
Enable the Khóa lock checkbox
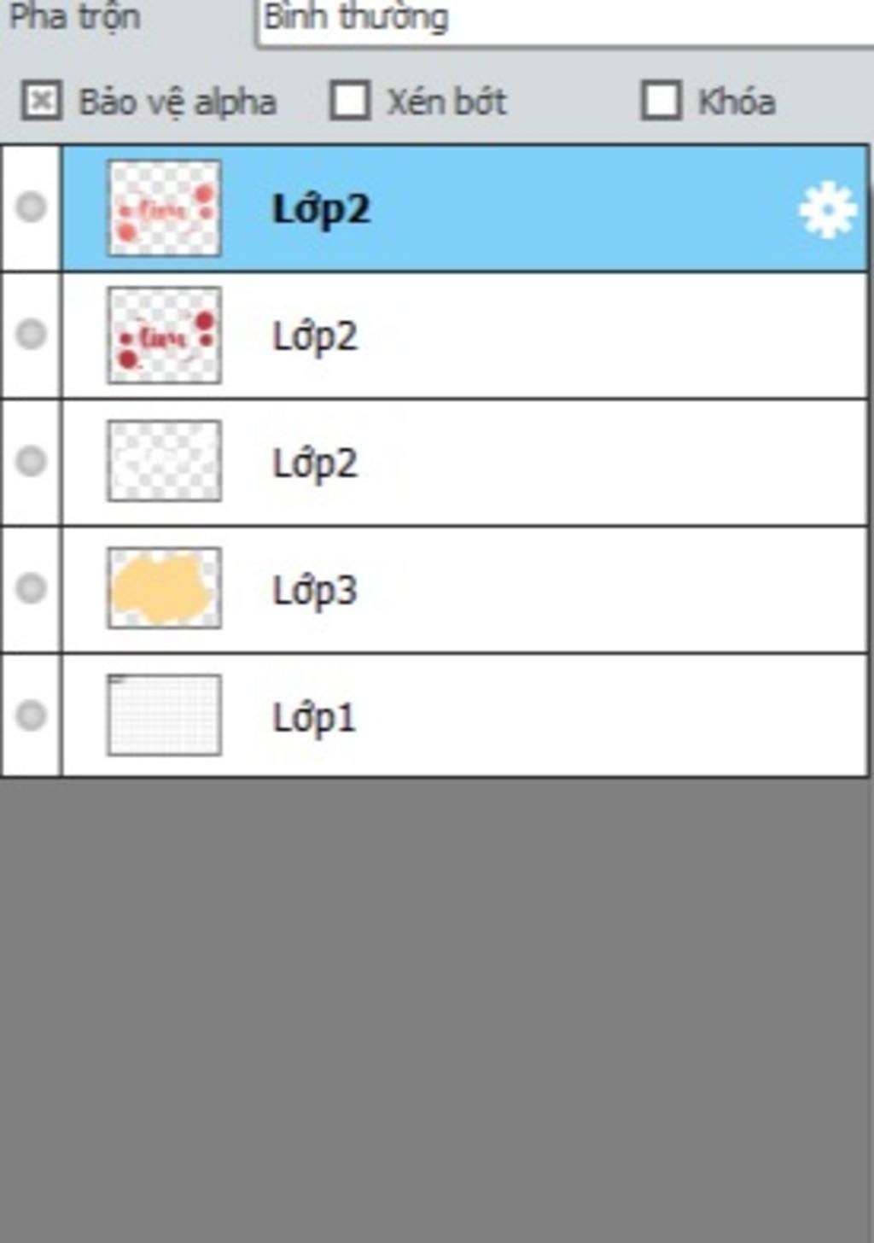pyautogui.click(x=661, y=101)
